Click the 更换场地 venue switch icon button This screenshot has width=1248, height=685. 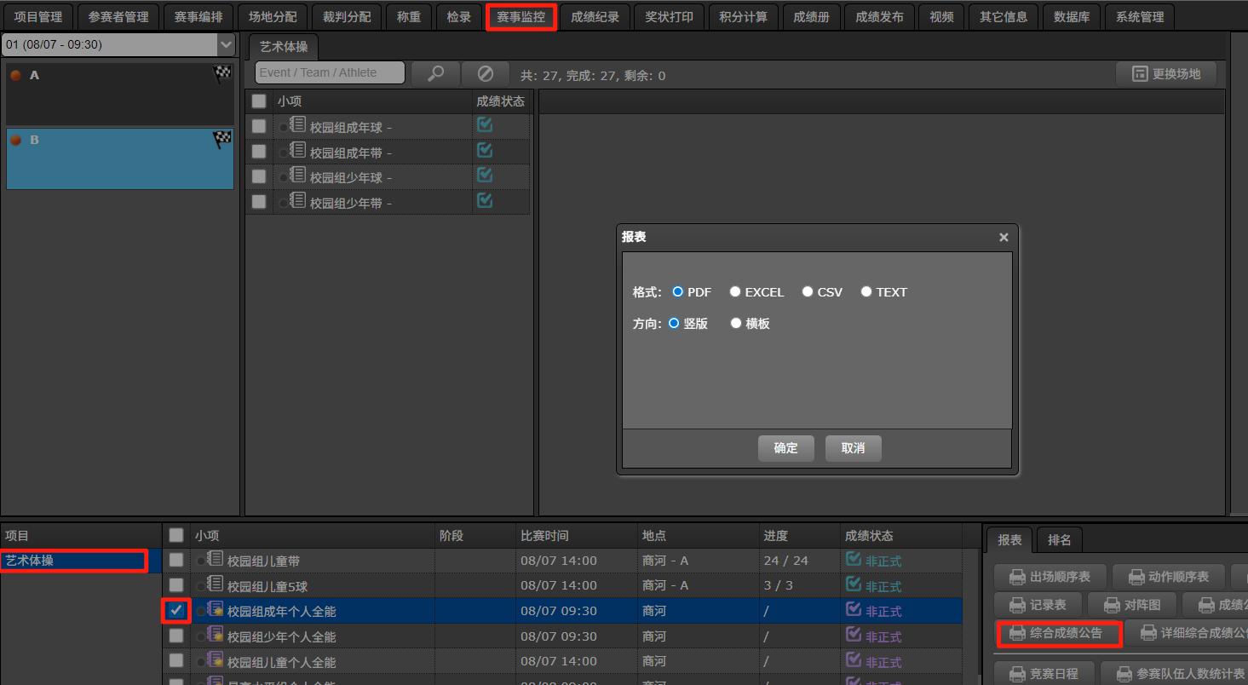pyautogui.click(x=1165, y=74)
